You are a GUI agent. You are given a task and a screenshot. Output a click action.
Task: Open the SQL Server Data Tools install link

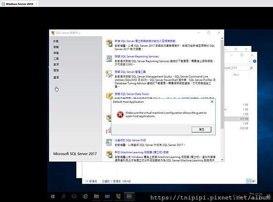click(x=131, y=94)
